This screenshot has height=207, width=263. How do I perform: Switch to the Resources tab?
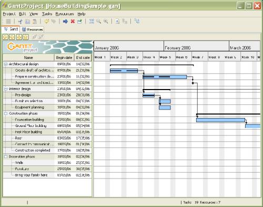[33, 29]
